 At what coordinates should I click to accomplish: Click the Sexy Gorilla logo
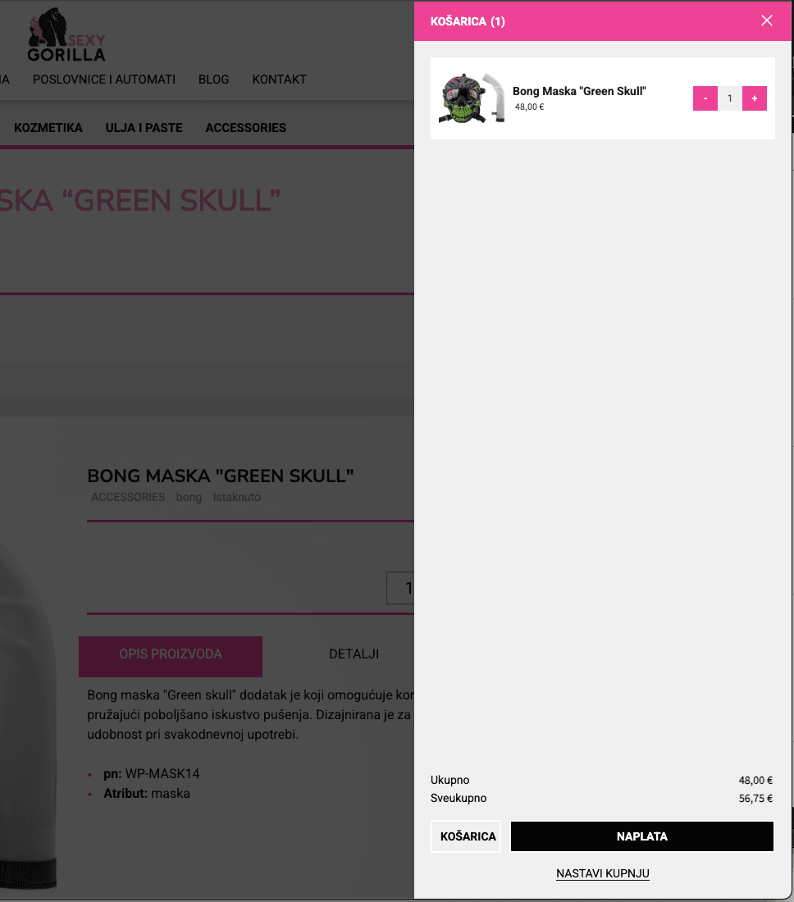tap(66, 35)
